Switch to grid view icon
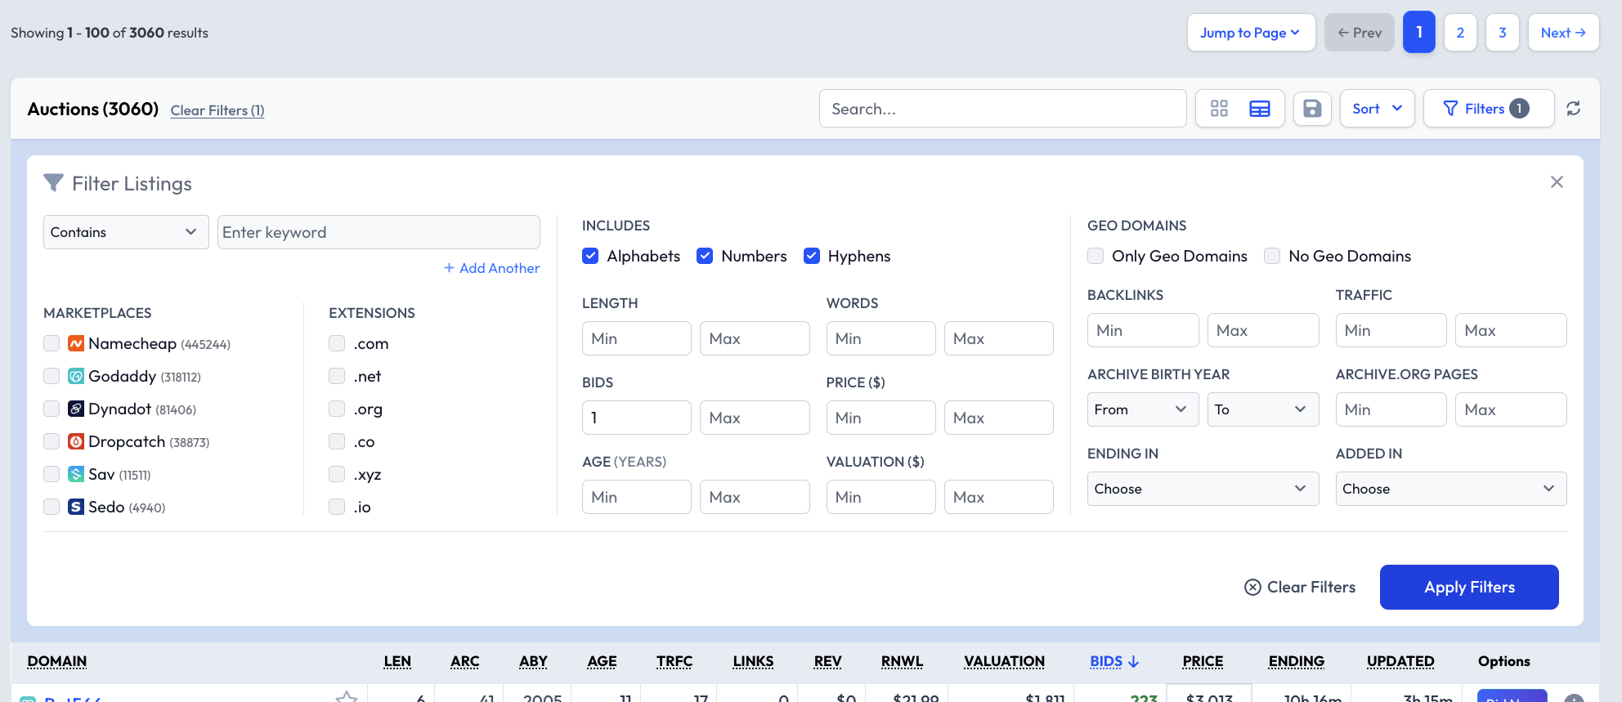Image resolution: width=1622 pixels, height=702 pixels. 1219,109
